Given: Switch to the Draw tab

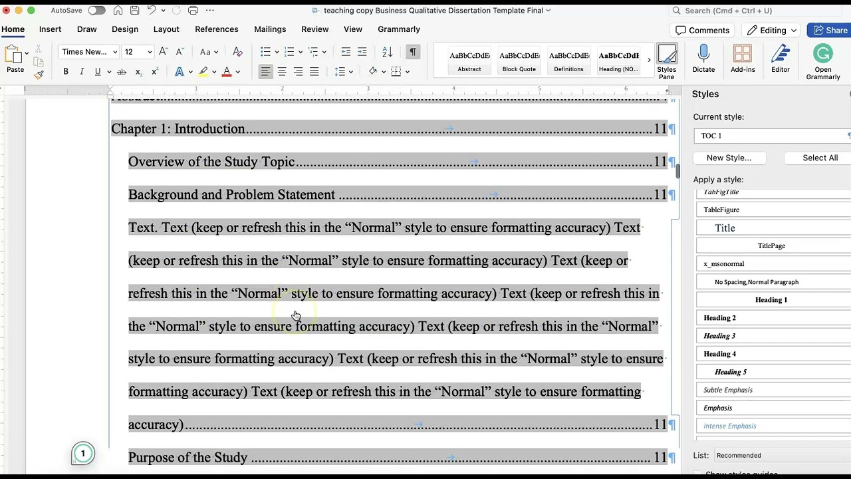Looking at the screenshot, I should point(86,29).
